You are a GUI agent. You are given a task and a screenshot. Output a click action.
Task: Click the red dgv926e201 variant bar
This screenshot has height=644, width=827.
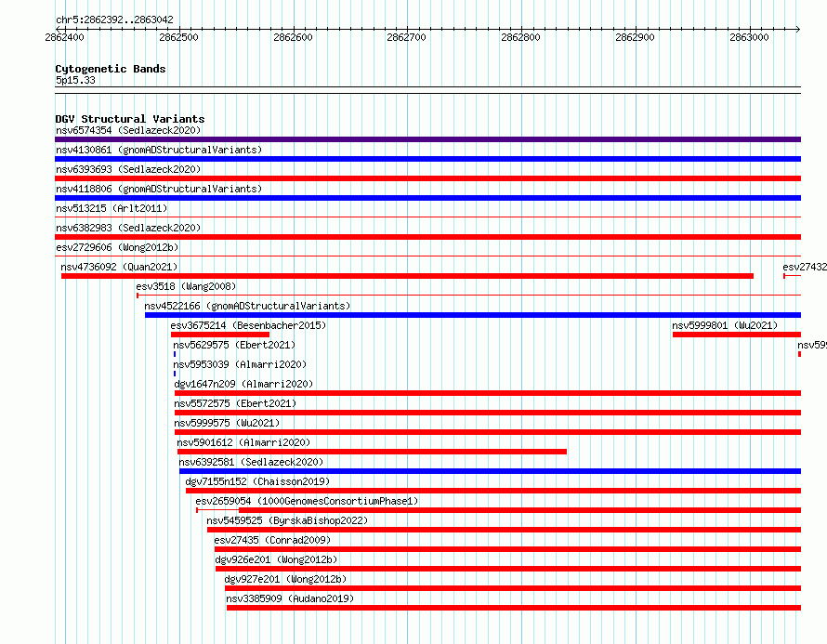(508, 569)
